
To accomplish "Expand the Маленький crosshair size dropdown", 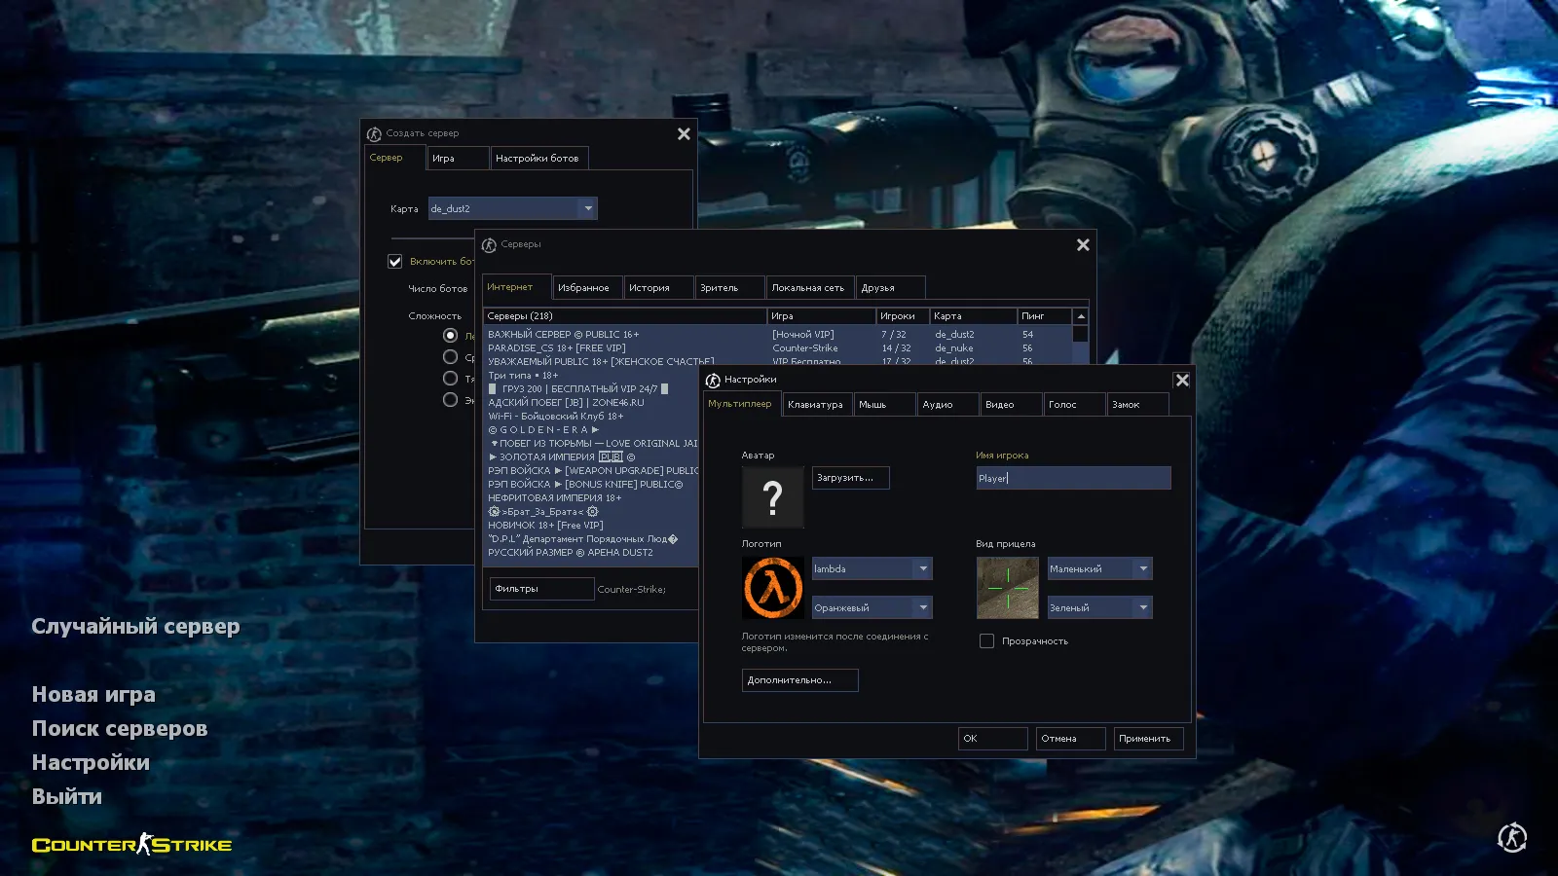I will (x=1142, y=568).
